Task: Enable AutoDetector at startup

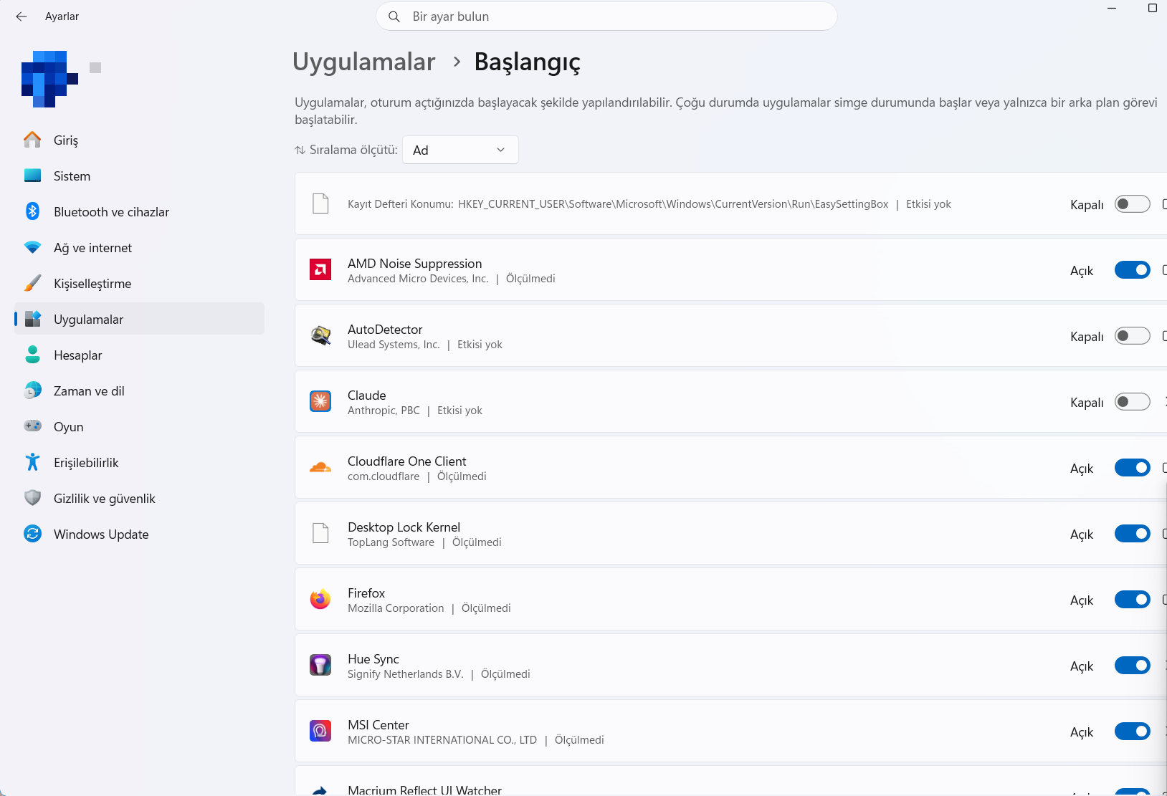Action: 1132,336
